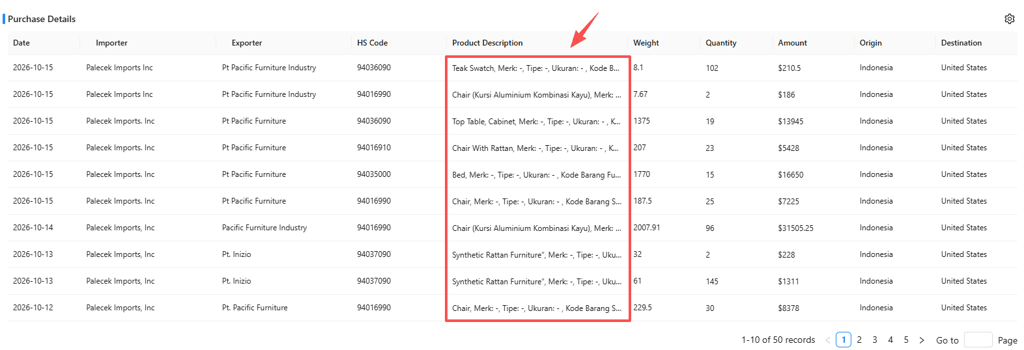Click the Product Description column header
1024x350 pixels.
(487, 43)
